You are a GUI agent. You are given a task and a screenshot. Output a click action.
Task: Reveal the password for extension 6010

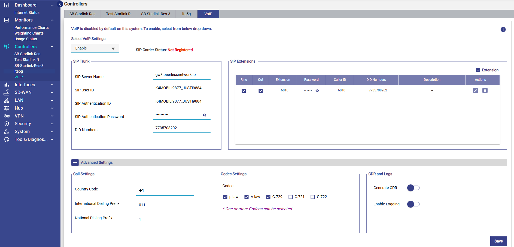pos(317,91)
